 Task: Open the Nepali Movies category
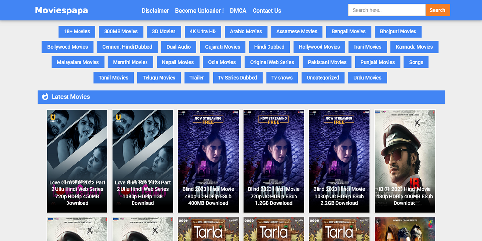pos(178,62)
